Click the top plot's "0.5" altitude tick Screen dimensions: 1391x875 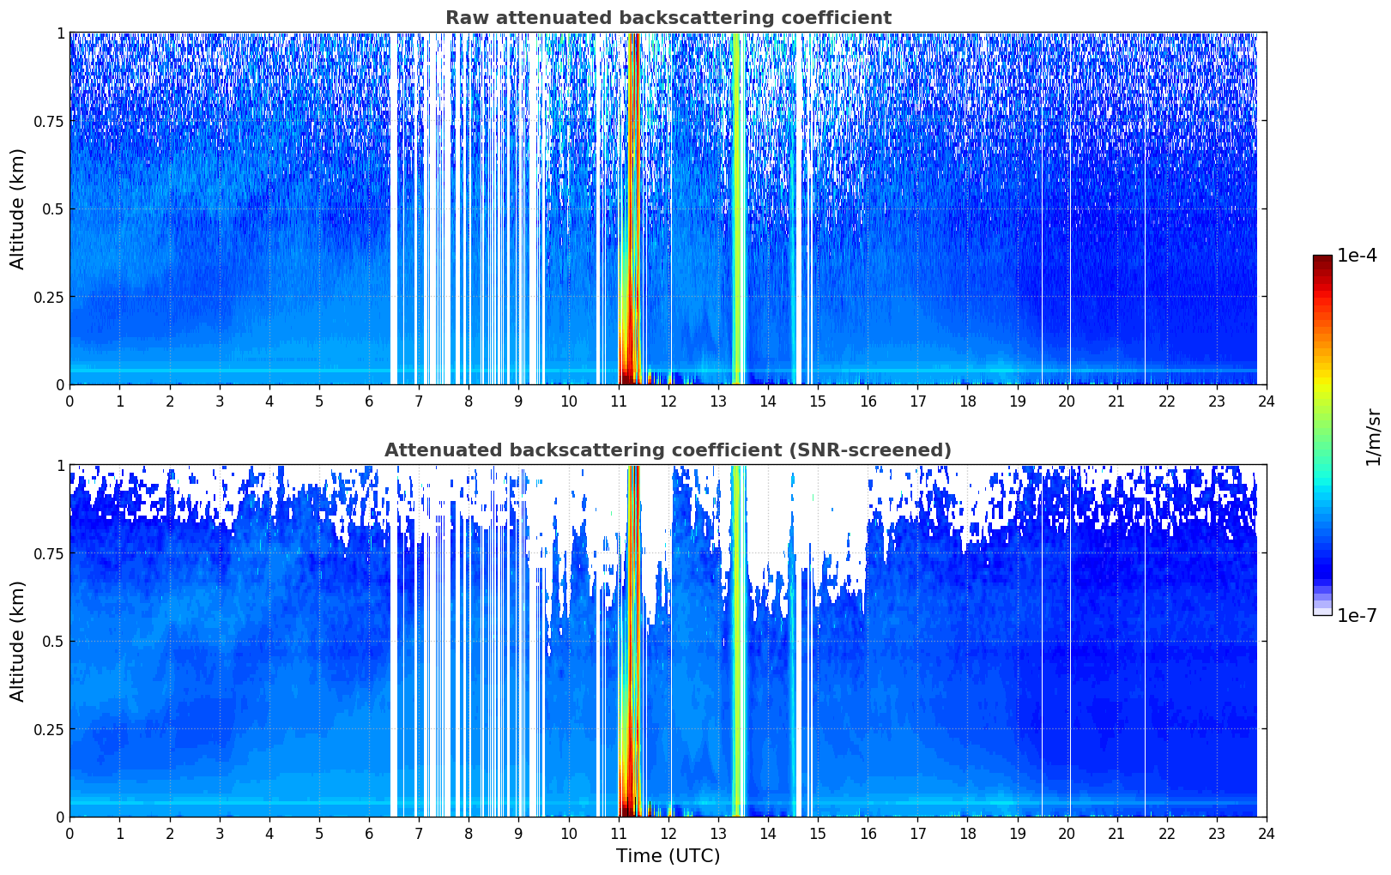(x=53, y=208)
